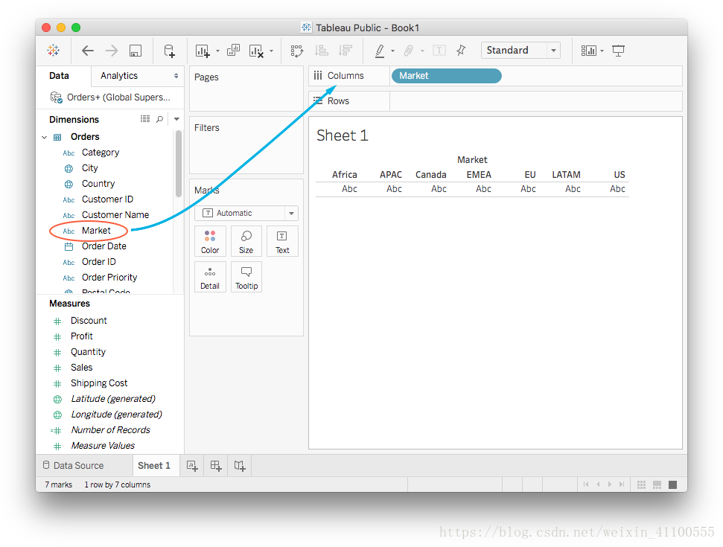
Task: Click the new dashboard tab icon
Action: coord(216,466)
